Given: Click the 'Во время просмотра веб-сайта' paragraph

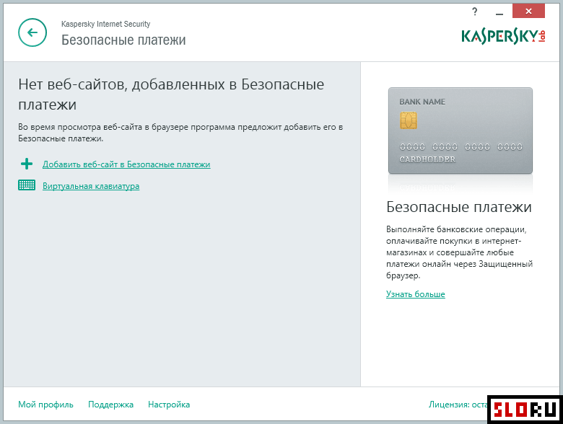Looking at the screenshot, I should coord(180,133).
